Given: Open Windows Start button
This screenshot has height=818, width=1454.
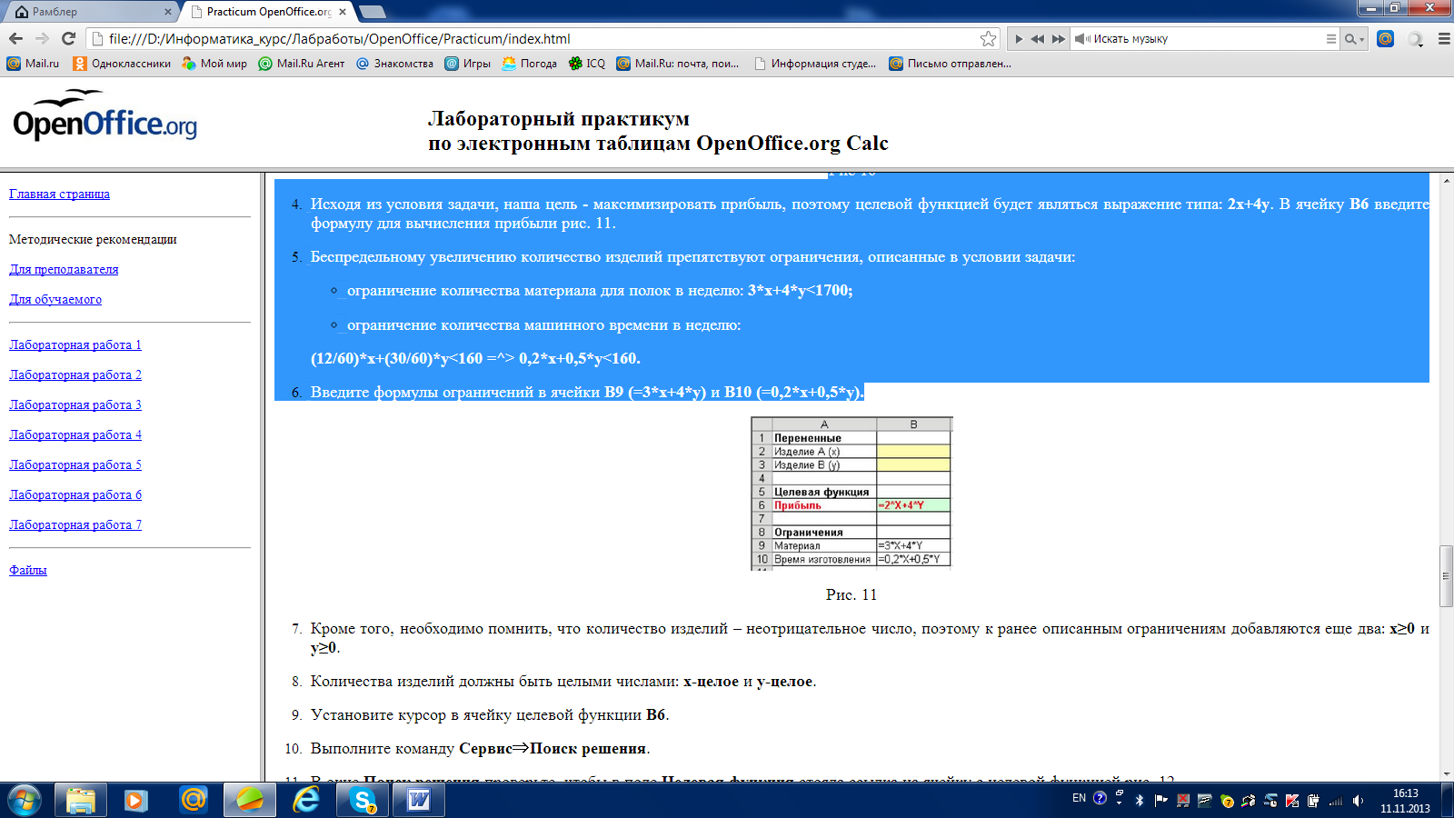Looking at the screenshot, I should tap(25, 800).
